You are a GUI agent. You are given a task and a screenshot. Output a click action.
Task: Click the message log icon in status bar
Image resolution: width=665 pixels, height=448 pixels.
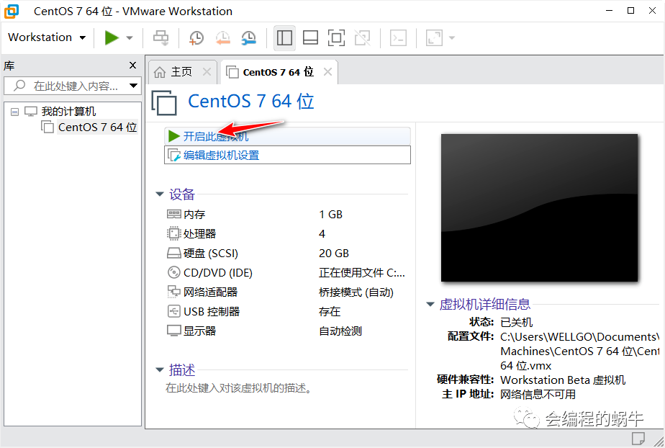pyautogui.click(x=638, y=438)
